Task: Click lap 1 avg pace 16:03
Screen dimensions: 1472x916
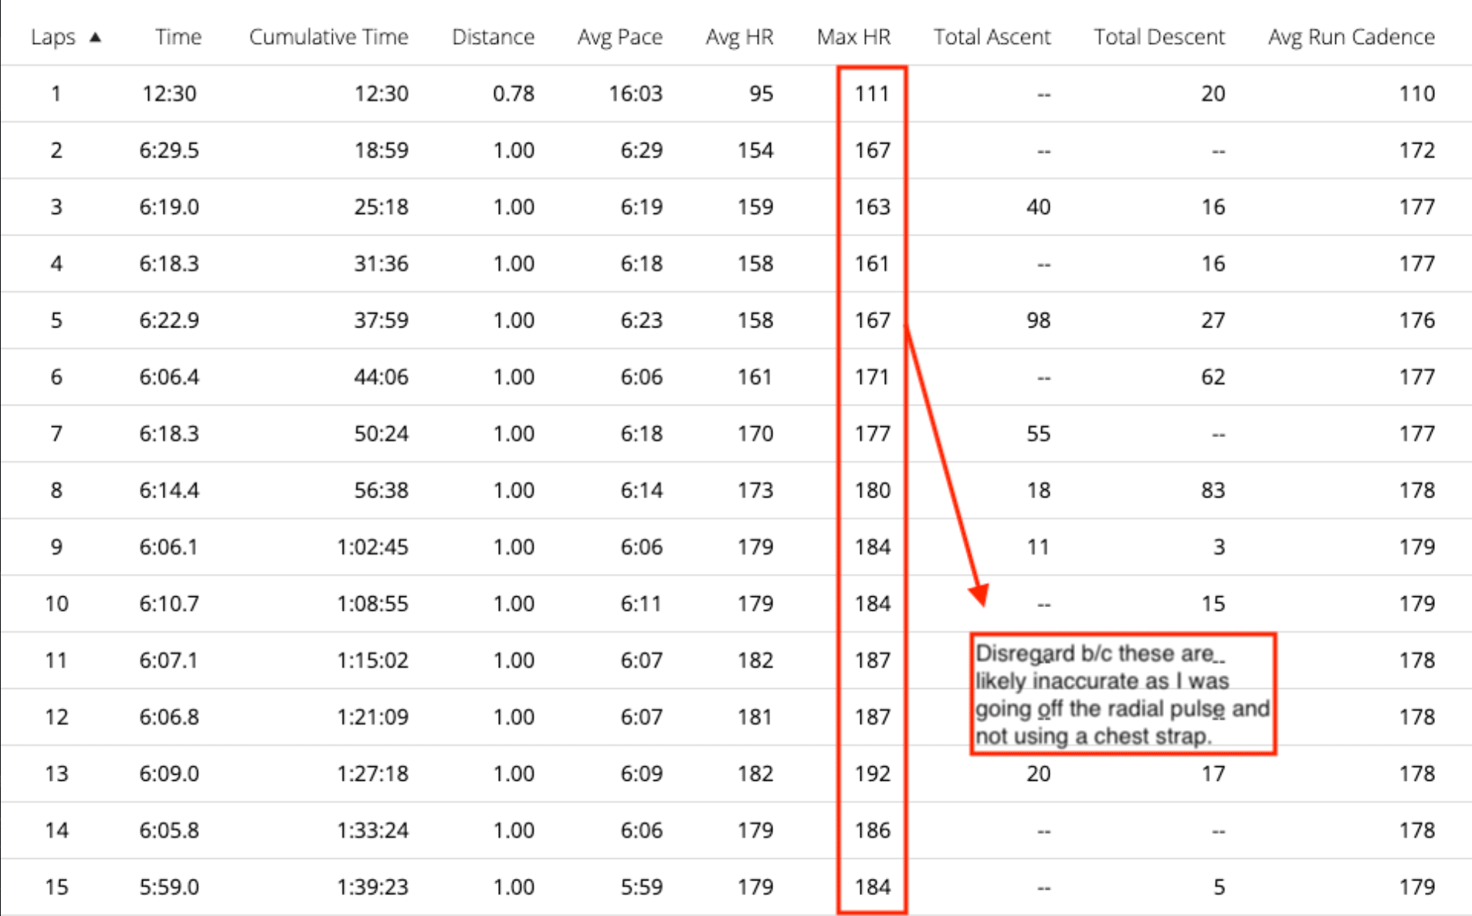Action: point(636,93)
